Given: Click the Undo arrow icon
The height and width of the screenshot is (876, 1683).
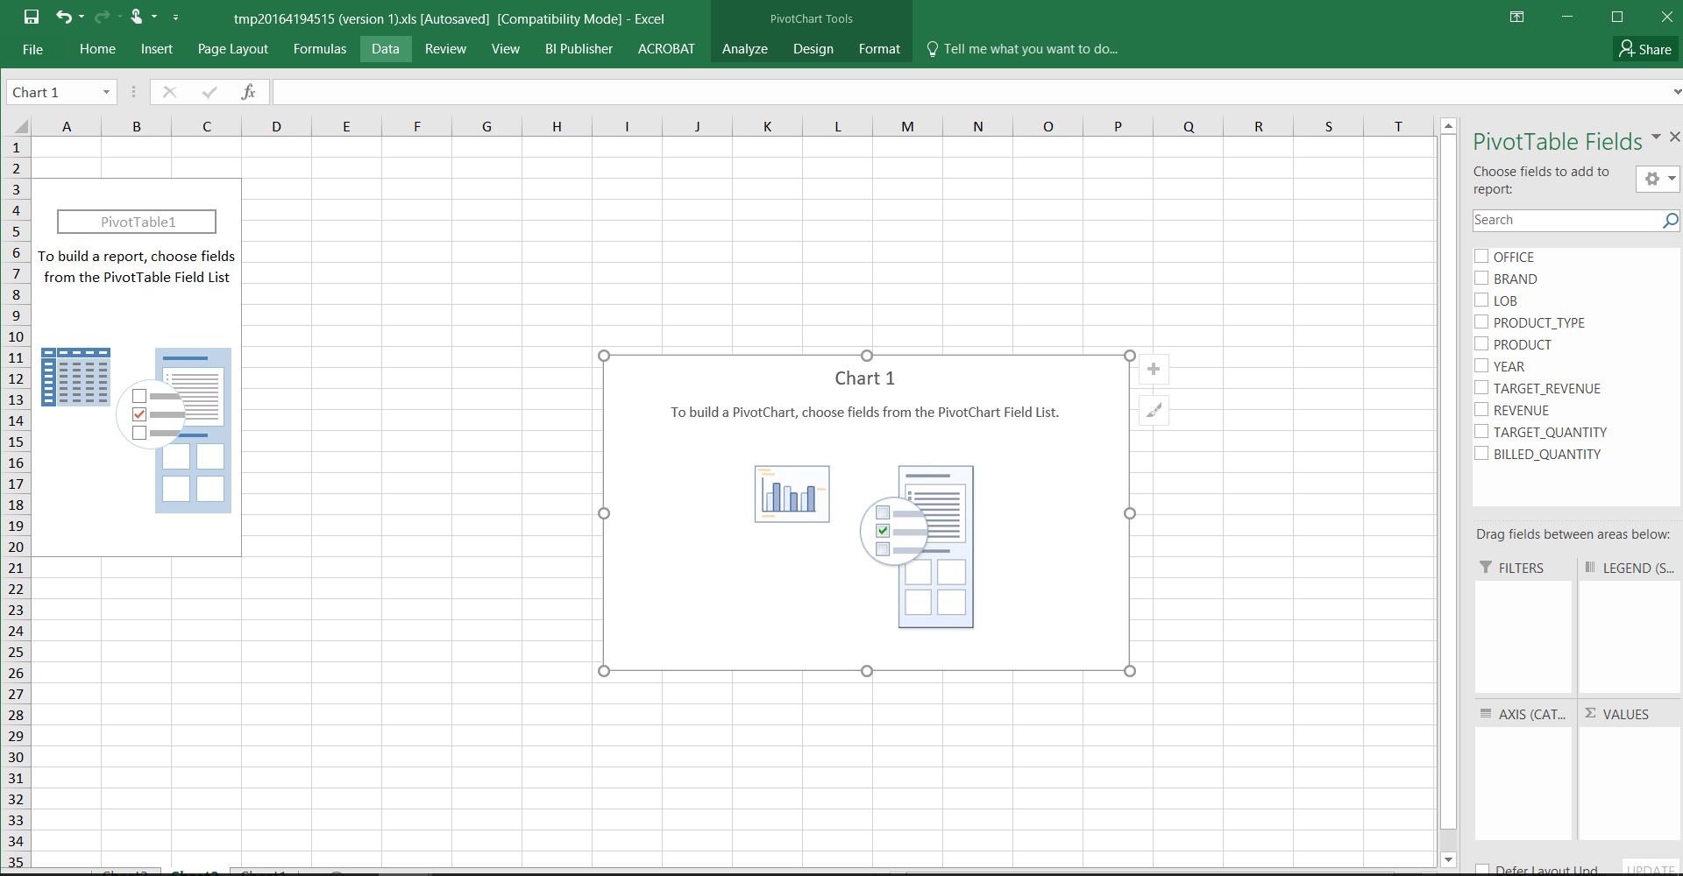Looking at the screenshot, I should (63, 17).
